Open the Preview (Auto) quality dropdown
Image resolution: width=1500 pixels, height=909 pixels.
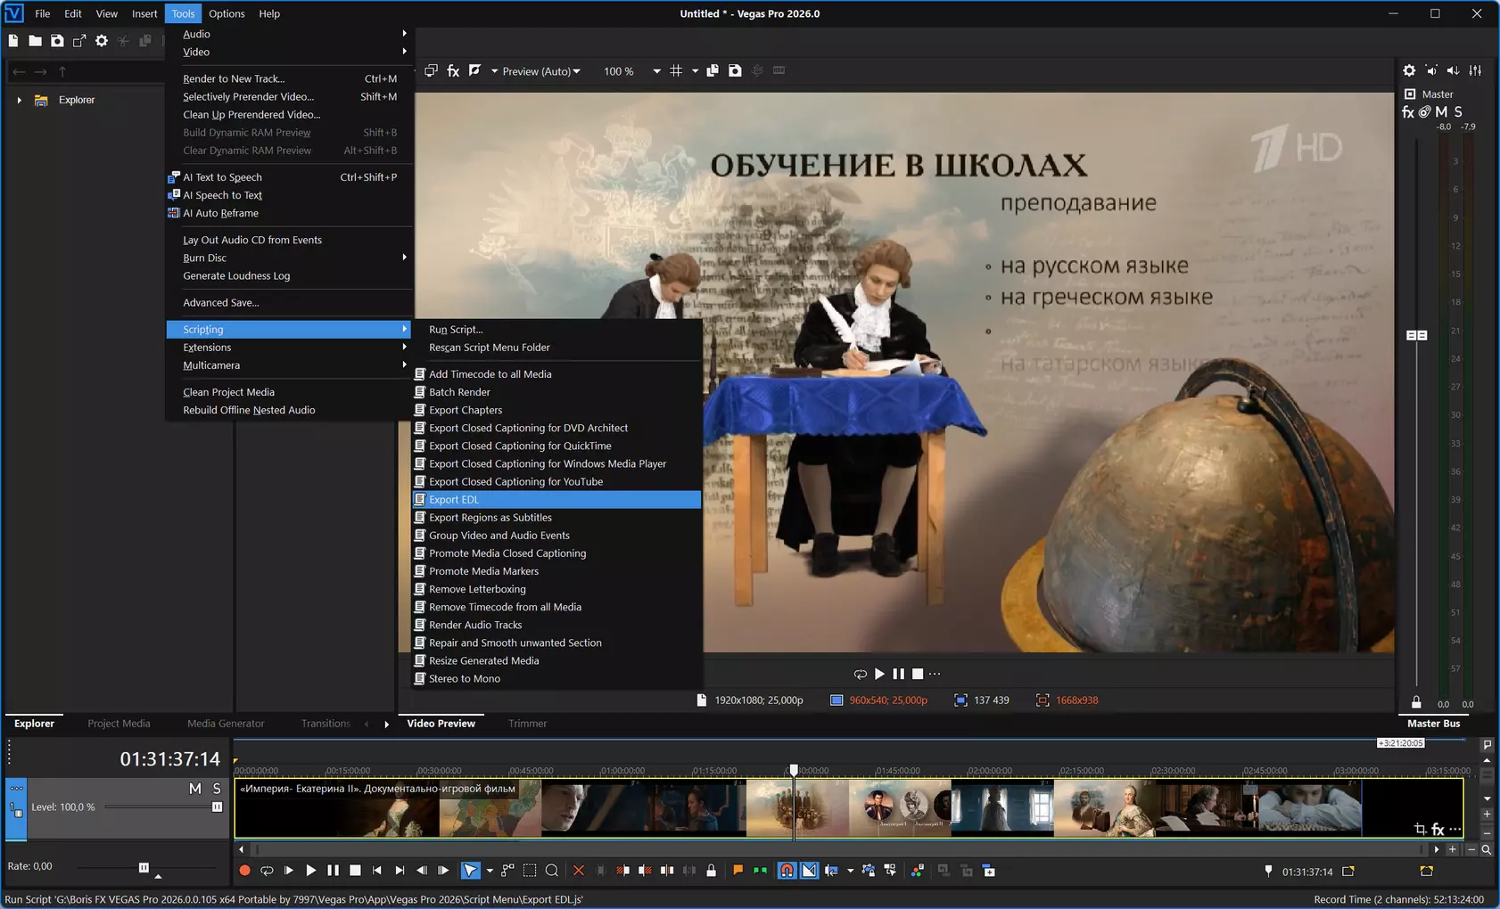click(x=540, y=71)
